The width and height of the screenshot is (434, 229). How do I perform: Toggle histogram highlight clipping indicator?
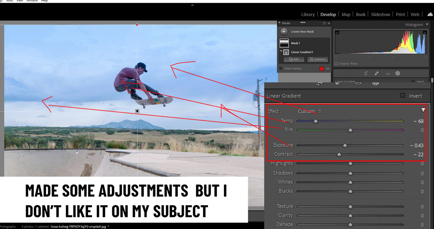[x=425, y=33]
